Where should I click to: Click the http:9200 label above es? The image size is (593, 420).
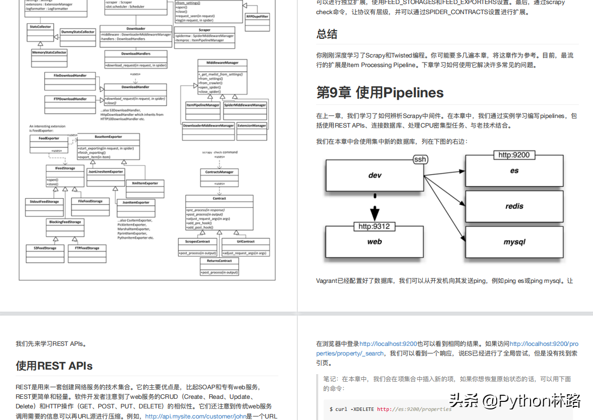coord(514,155)
